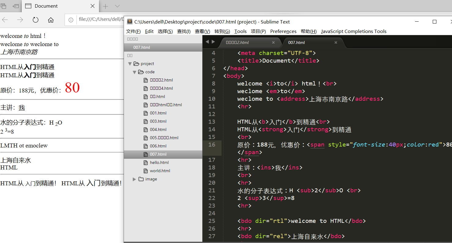Open the browser tab preview chevron
This screenshot has height=243, width=452.
tap(117, 6)
